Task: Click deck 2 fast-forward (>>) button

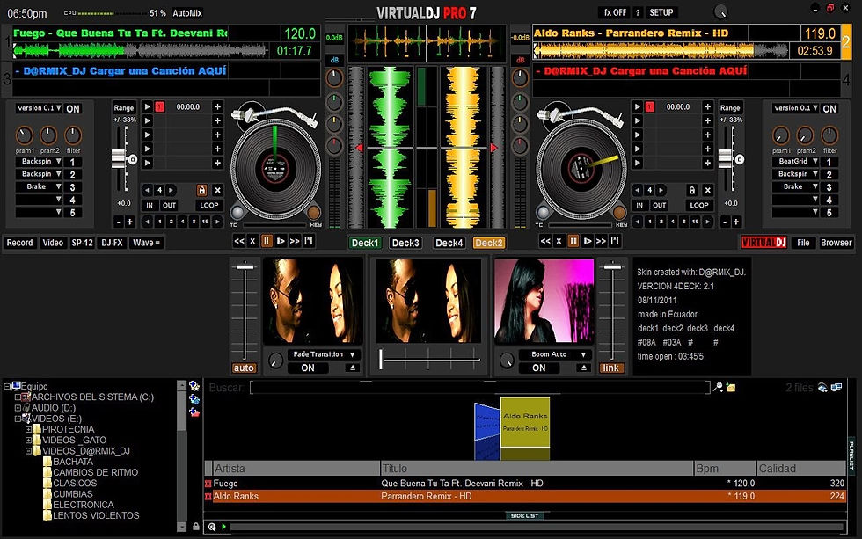Action: pyautogui.click(x=601, y=241)
